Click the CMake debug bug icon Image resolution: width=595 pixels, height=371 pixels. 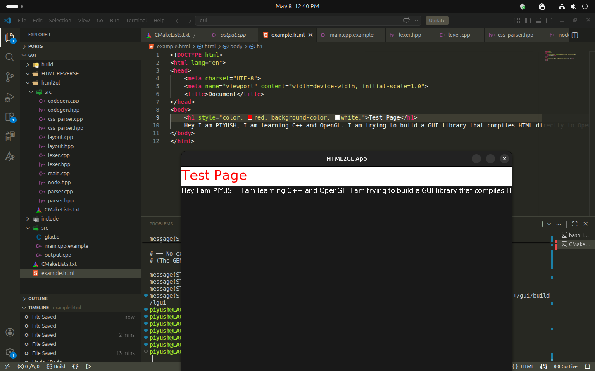tap(75, 366)
